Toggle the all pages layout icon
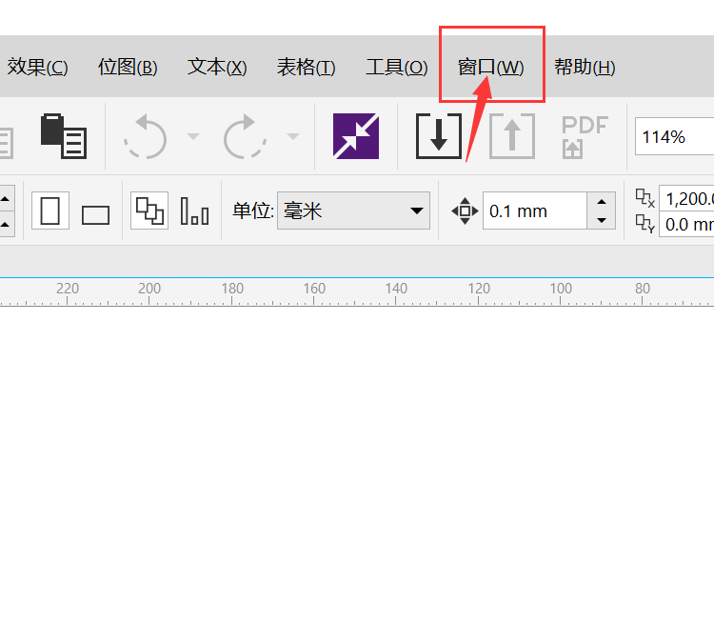Screen dimensions: 714x622 (149, 211)
